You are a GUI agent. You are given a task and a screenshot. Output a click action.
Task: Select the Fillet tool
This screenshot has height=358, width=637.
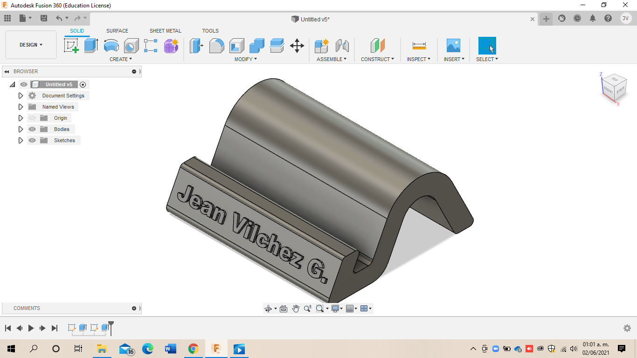216,46
